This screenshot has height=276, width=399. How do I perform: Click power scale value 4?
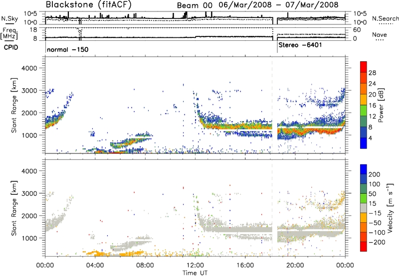point(371,138)
